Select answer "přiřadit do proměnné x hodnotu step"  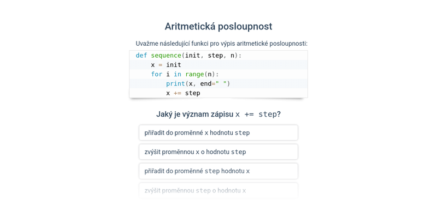(218, 132)
